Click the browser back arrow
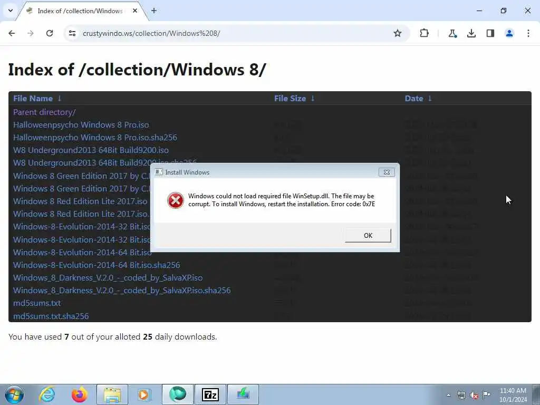 (x=12, y=33)
